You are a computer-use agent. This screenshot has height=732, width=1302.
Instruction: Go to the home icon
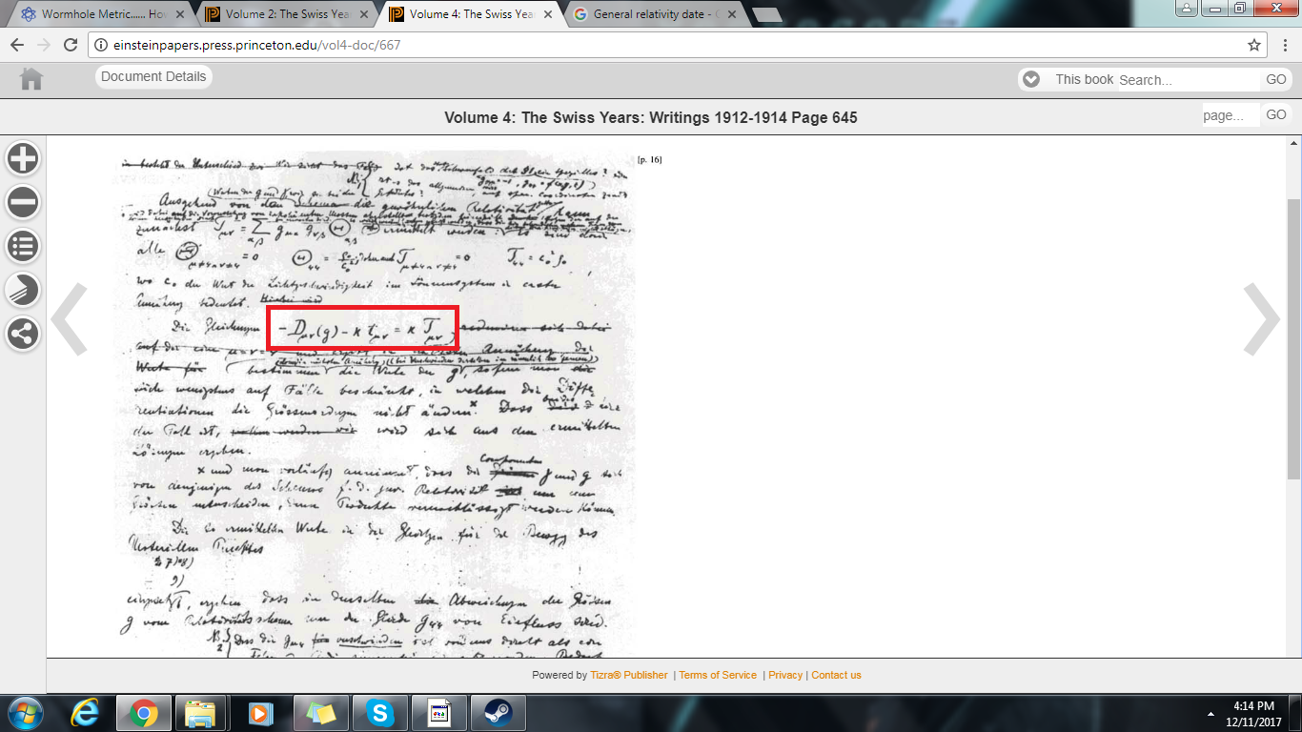coord(31,79)
